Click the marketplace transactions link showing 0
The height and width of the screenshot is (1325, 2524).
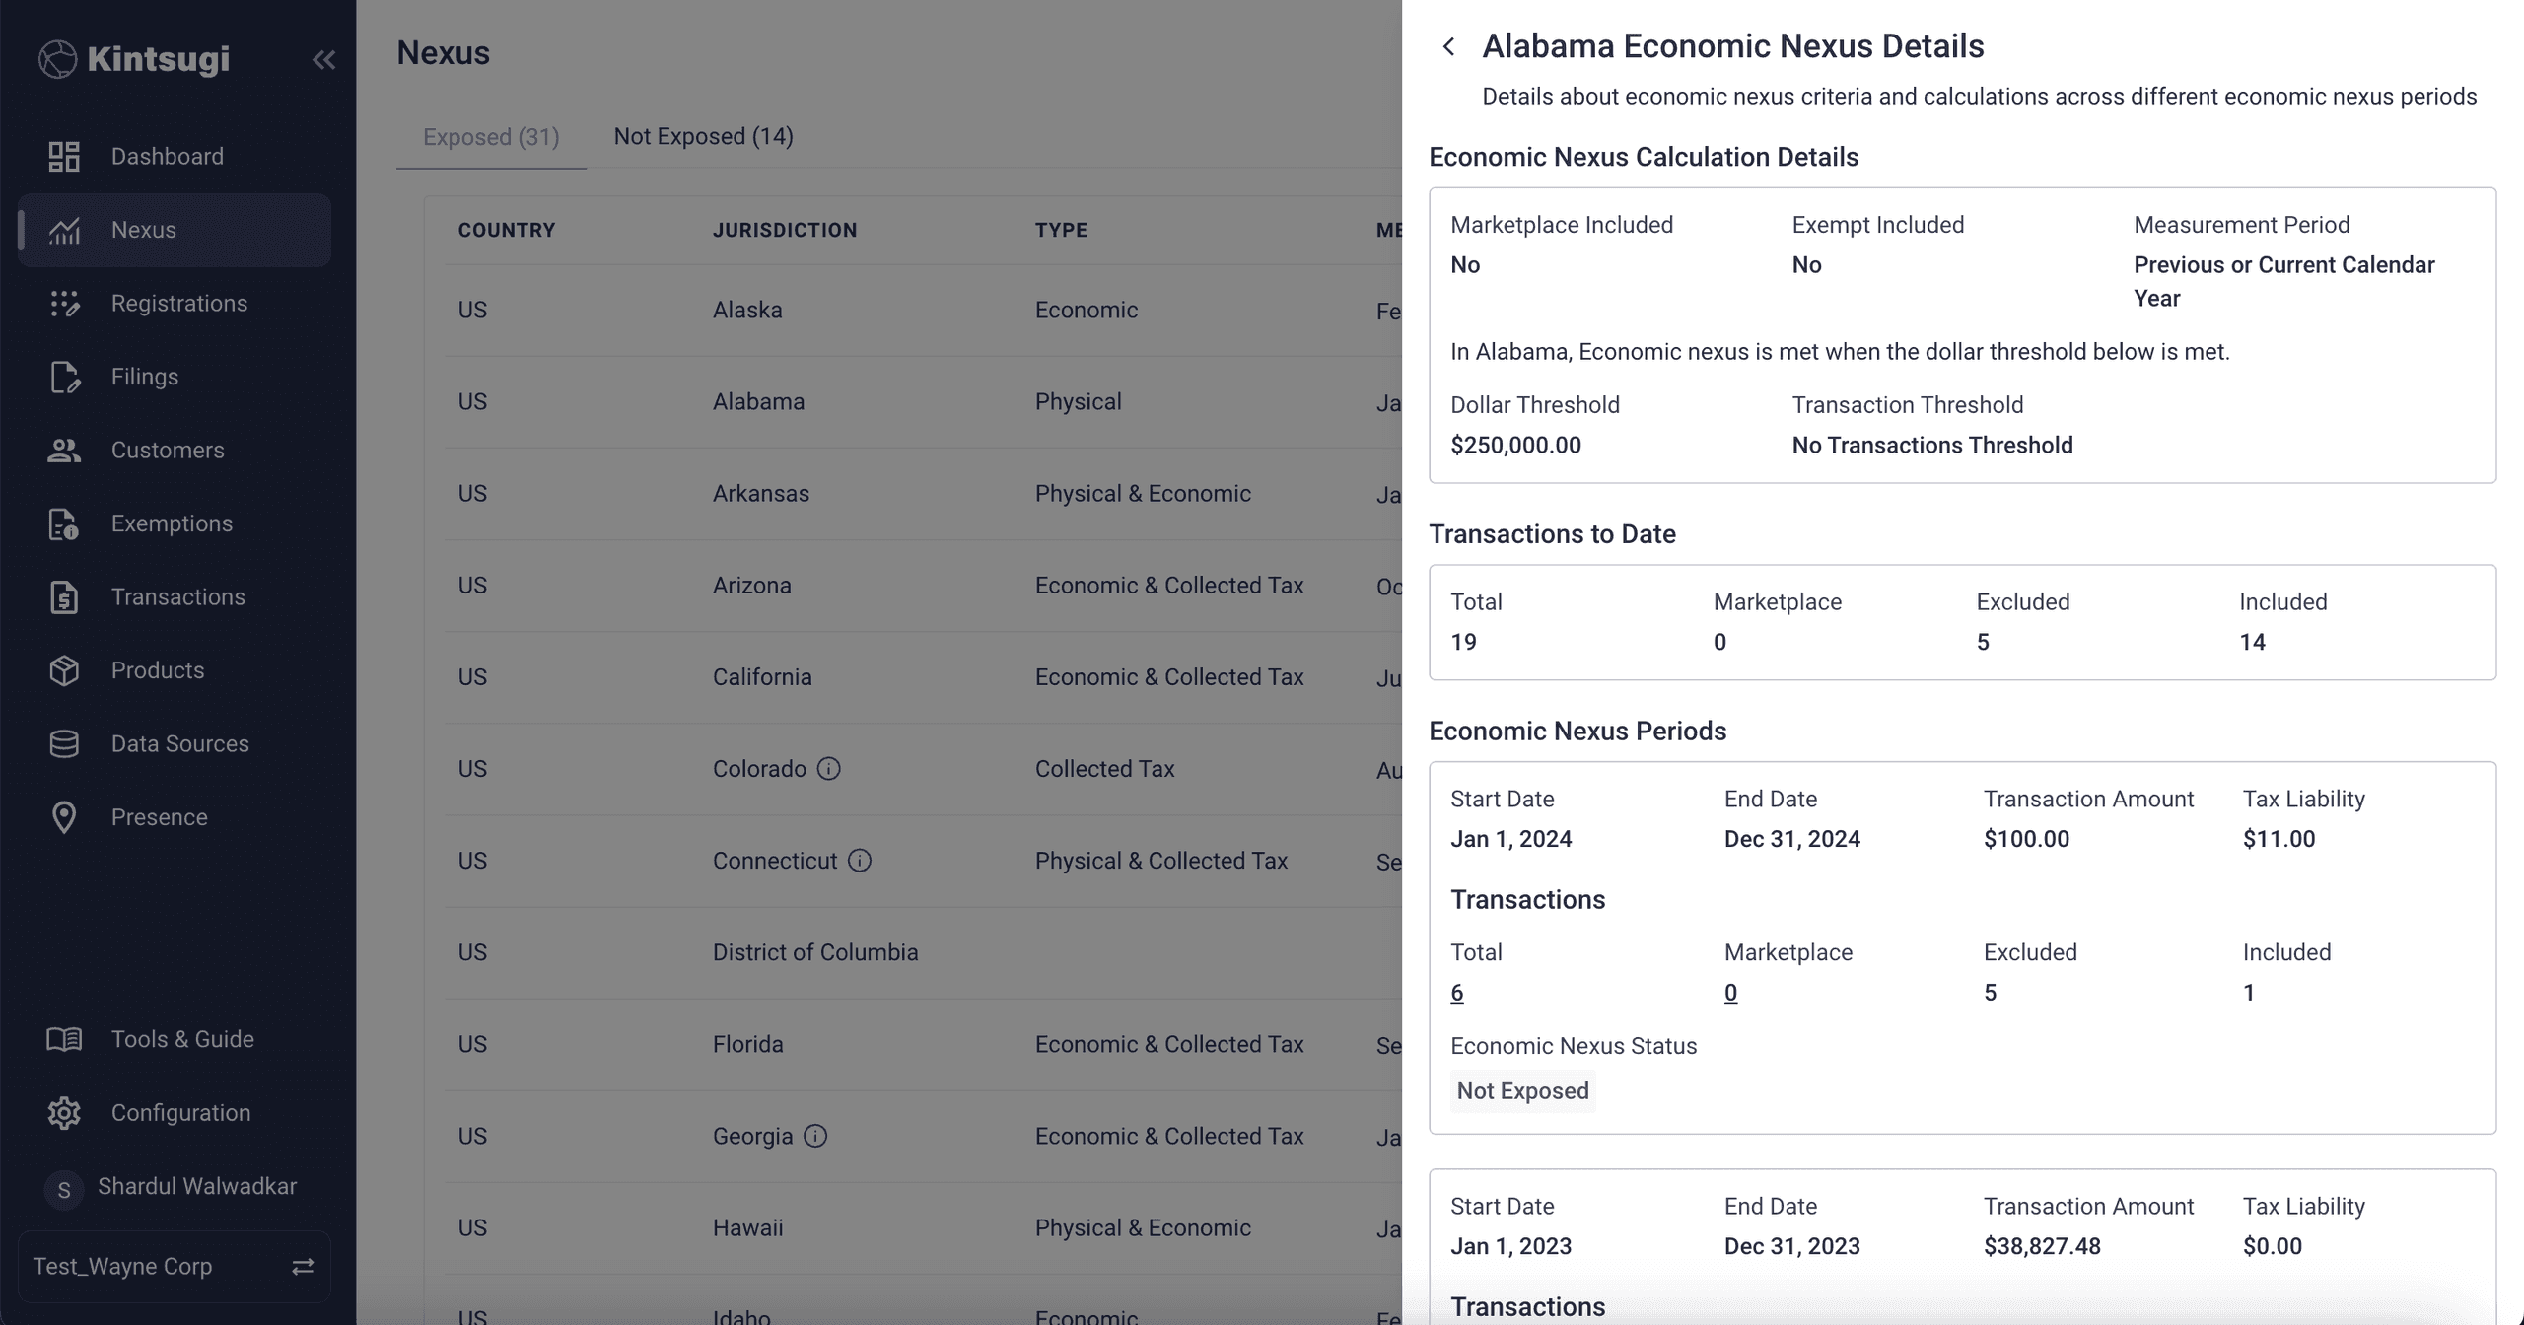coord(1730,993)
